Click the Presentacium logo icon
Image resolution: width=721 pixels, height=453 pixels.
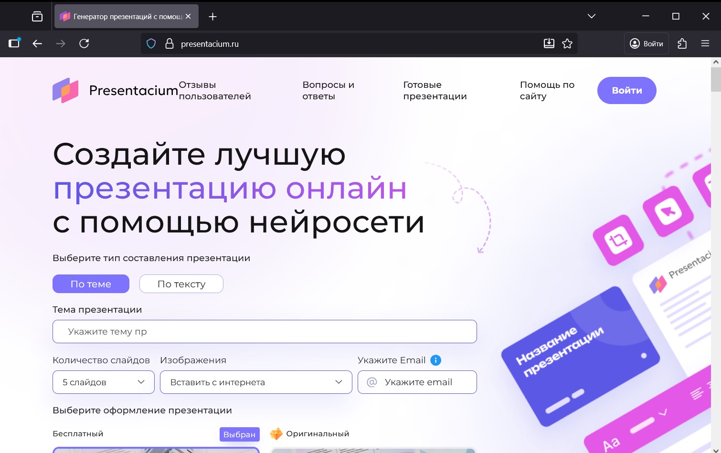(x=66, y=90)
